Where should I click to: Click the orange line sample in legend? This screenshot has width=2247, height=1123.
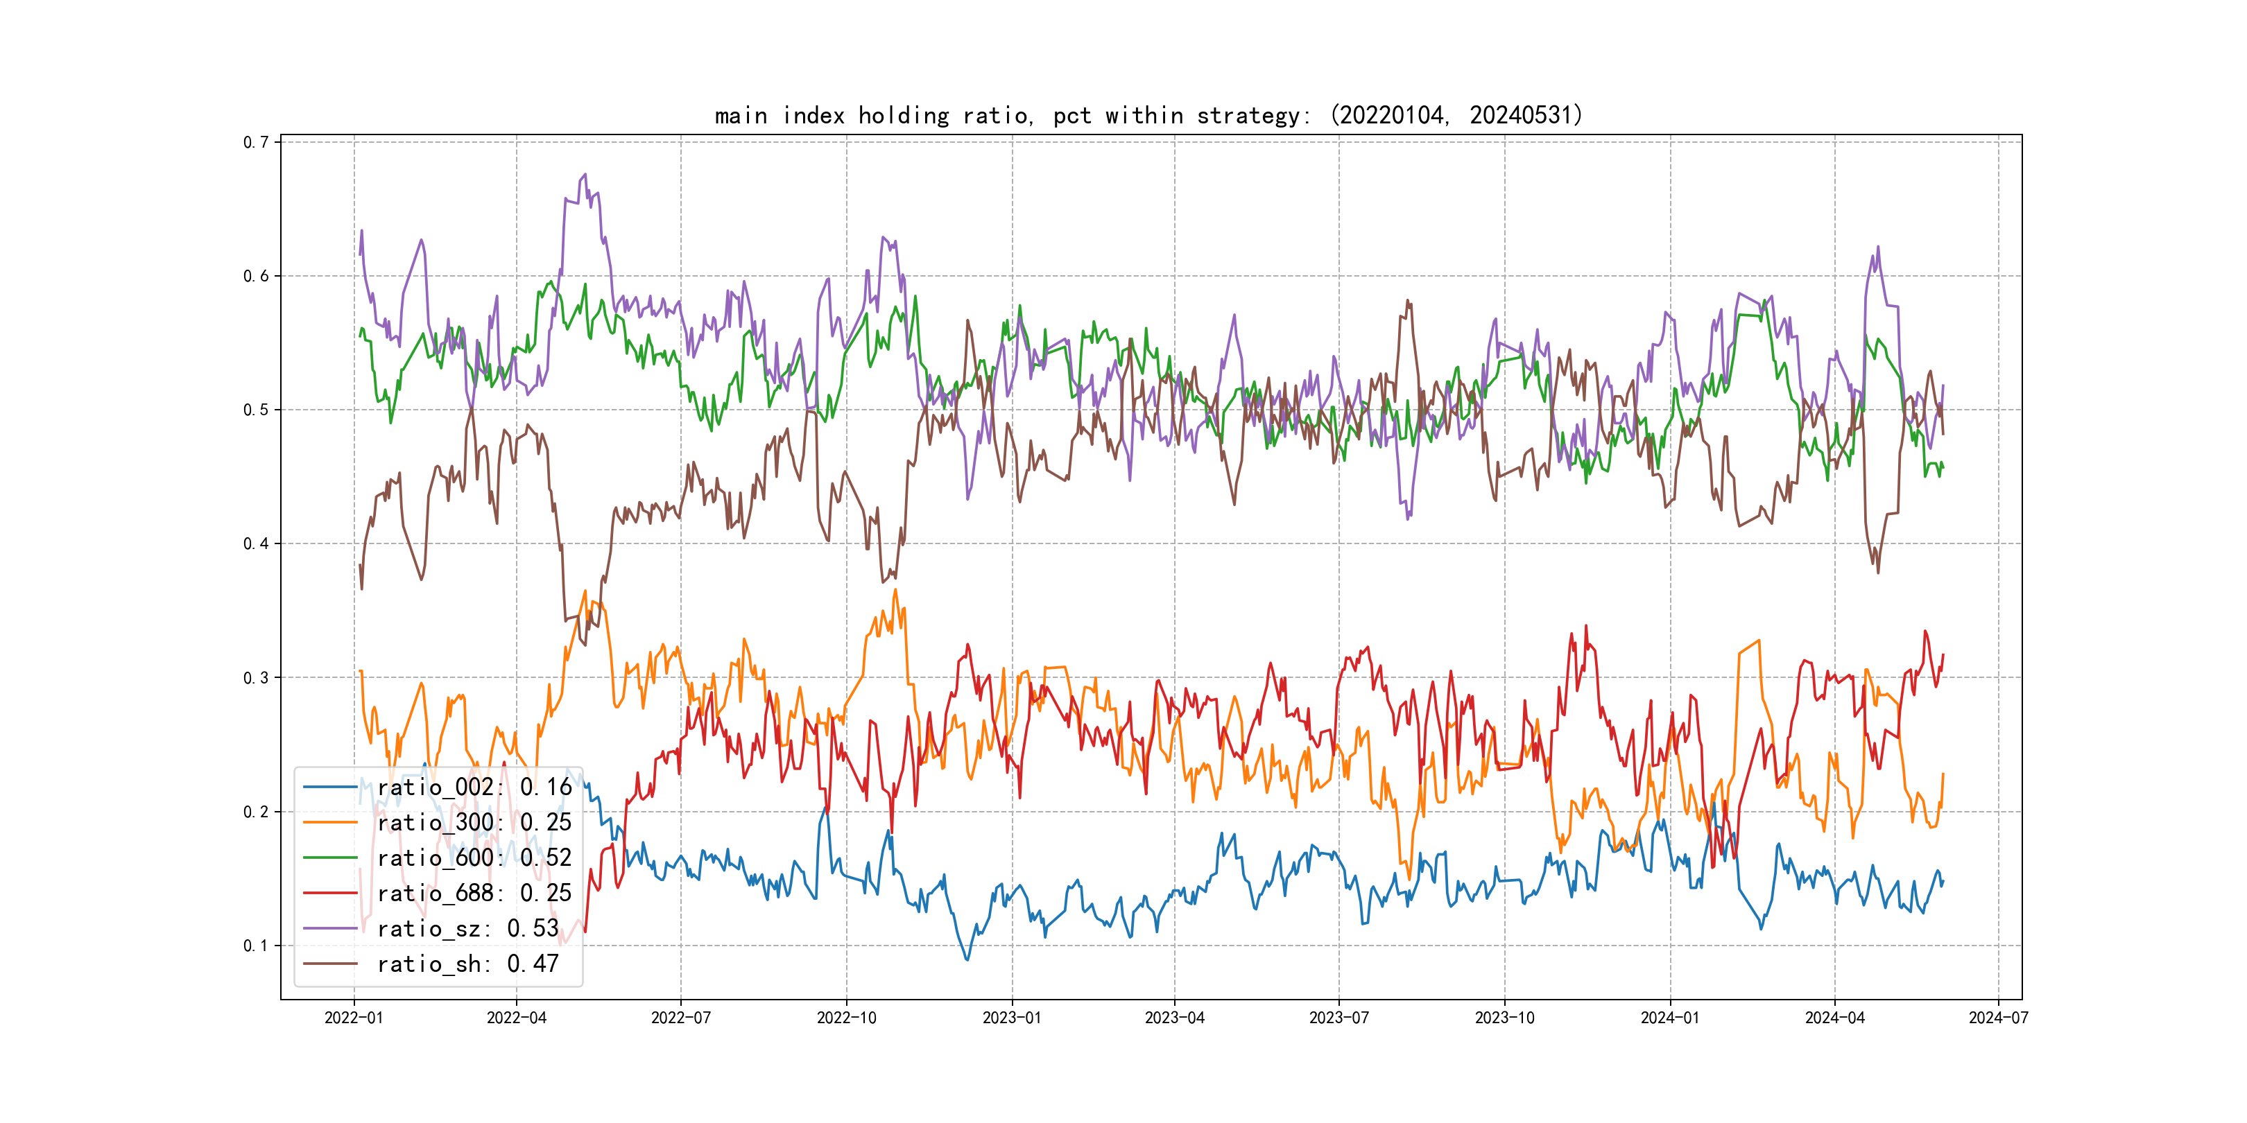click(331, 822)
